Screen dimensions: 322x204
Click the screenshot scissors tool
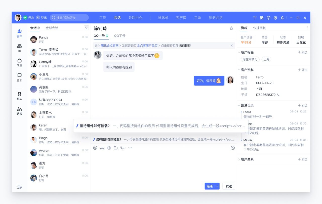tap(102, 148)
